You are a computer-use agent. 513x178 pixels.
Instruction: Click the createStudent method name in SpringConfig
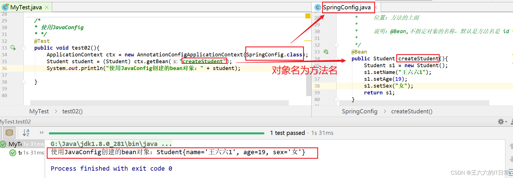(418, 59)
